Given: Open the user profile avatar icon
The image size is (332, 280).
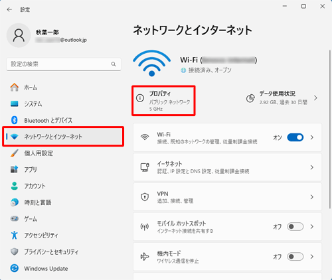Looking at the screenshot, I should (19, 35).
